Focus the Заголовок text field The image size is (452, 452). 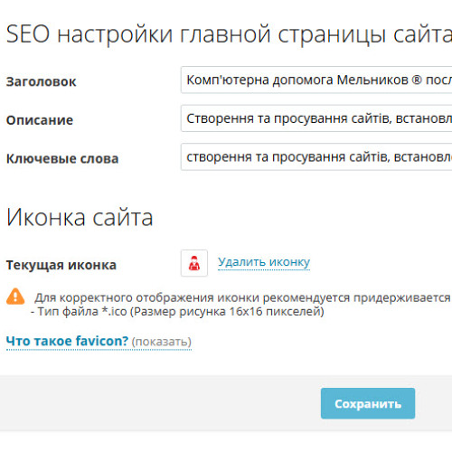316,80
